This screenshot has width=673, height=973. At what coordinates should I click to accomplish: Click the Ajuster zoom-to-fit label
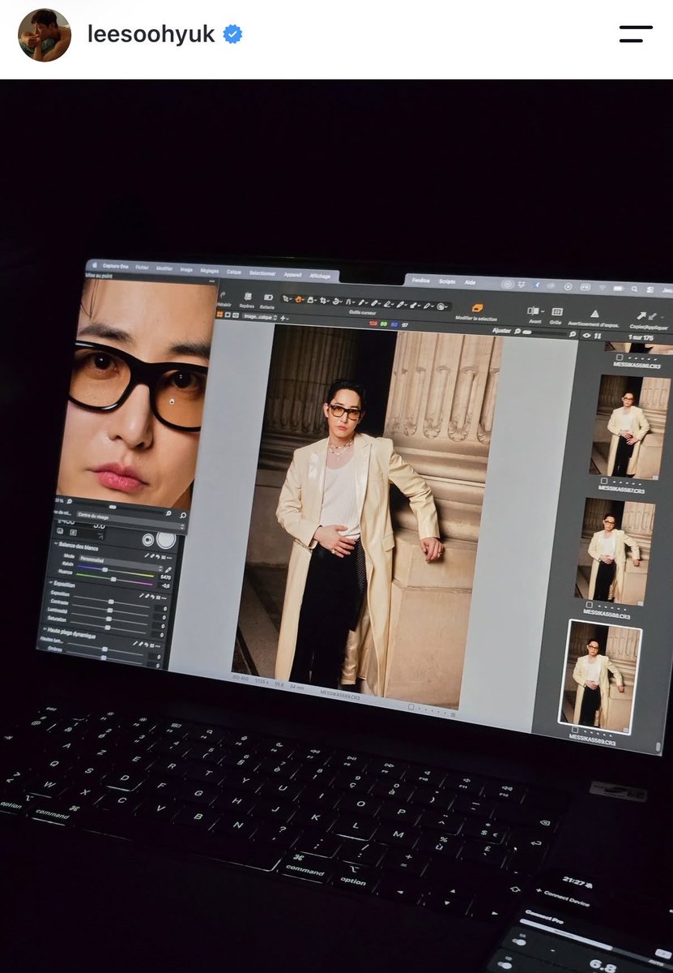click(x=501, y=331)
